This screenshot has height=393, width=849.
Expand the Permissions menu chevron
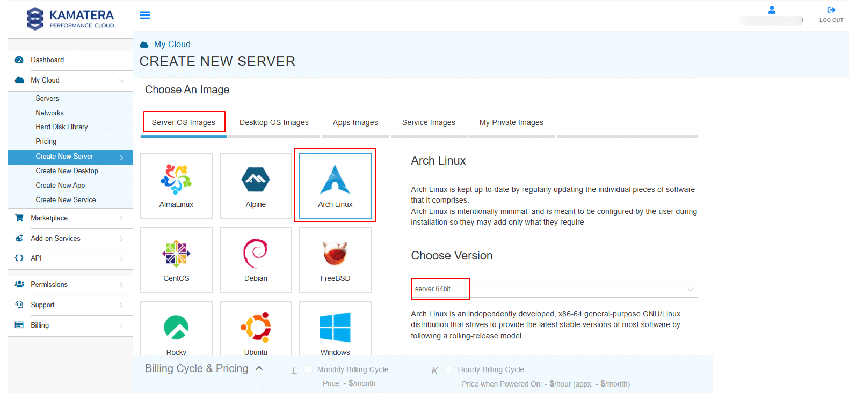pos(121,285)
